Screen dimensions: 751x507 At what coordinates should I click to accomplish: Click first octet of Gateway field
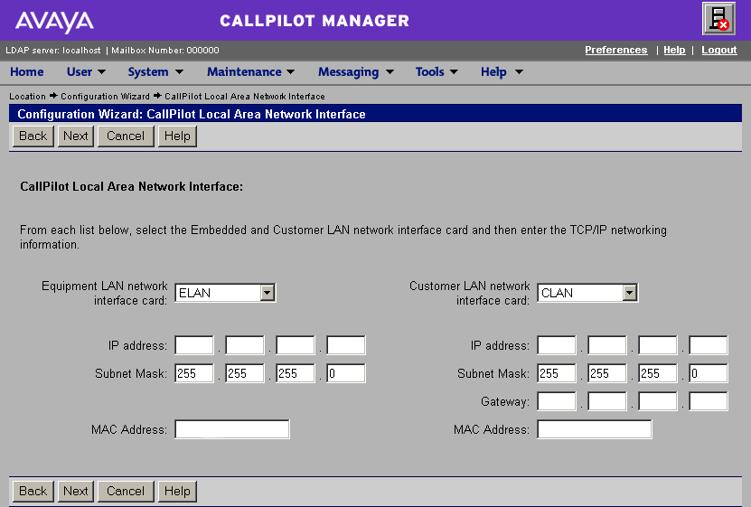[557, 401]
